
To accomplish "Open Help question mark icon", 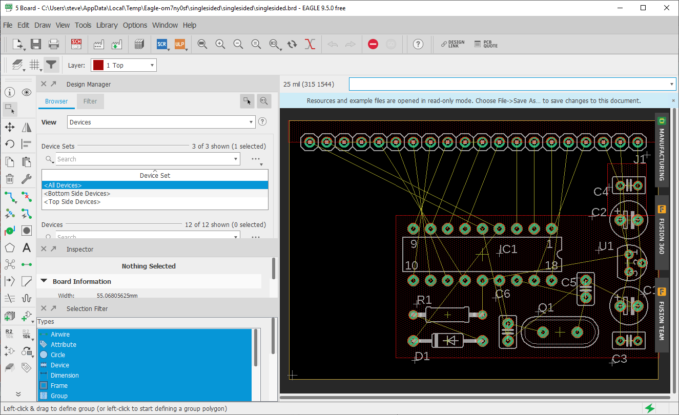I will 418,44.
